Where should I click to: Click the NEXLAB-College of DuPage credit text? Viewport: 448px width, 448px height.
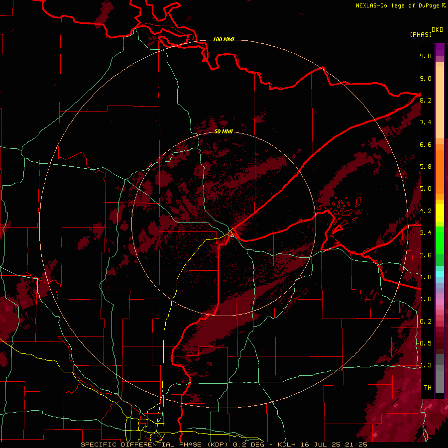coord(398,5)
